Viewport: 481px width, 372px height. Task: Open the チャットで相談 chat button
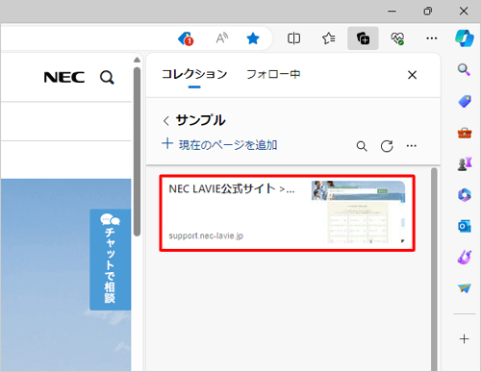(110, 260)
